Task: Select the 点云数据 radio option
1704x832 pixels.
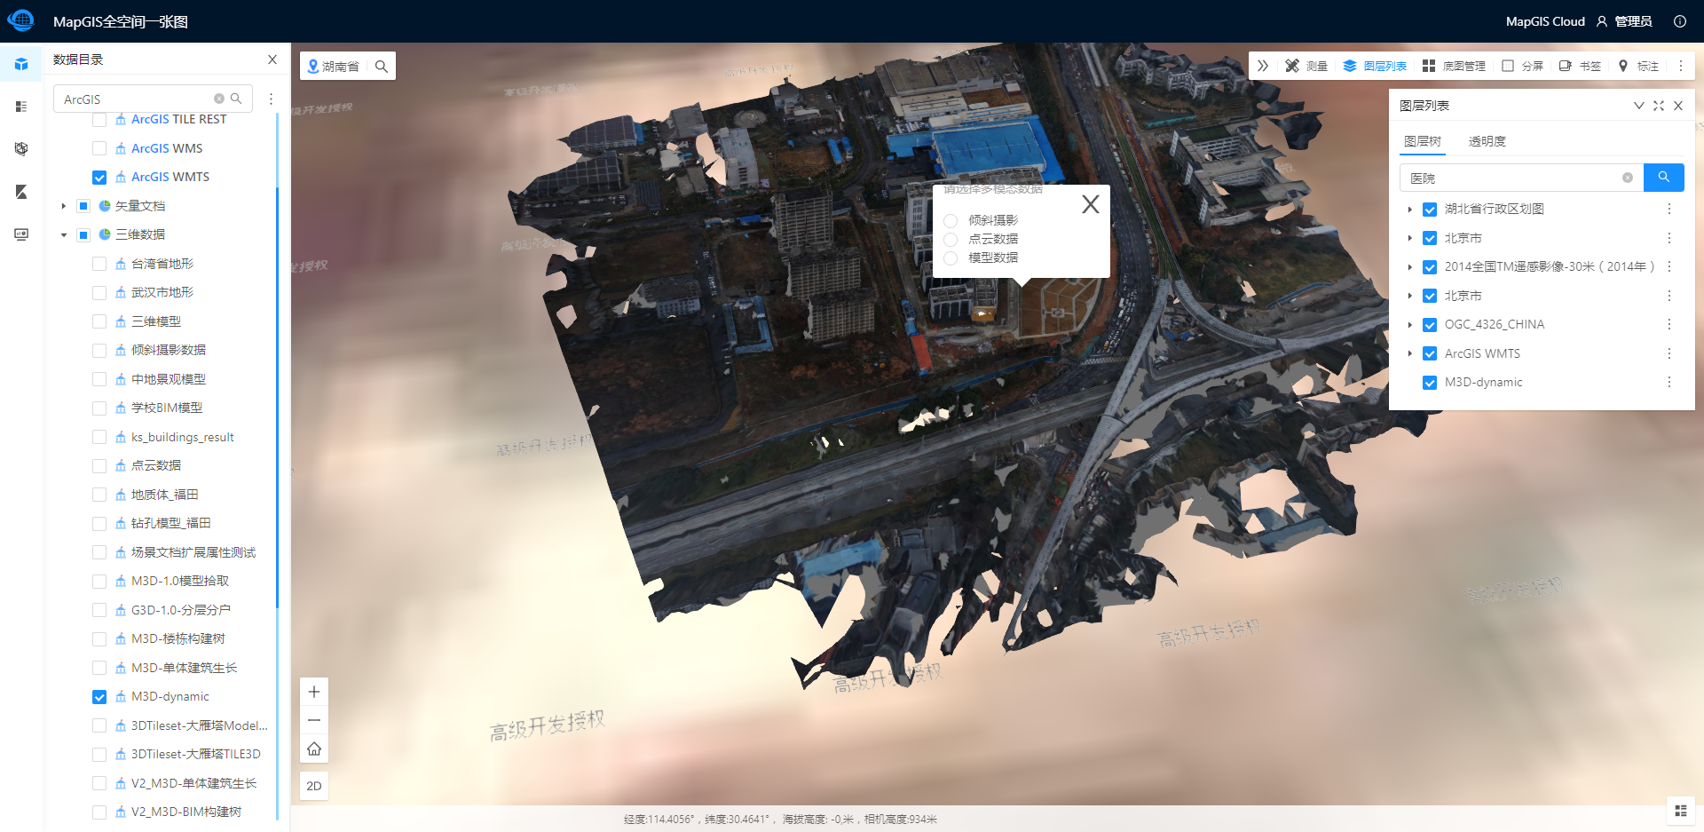Action: pos(951,239)
